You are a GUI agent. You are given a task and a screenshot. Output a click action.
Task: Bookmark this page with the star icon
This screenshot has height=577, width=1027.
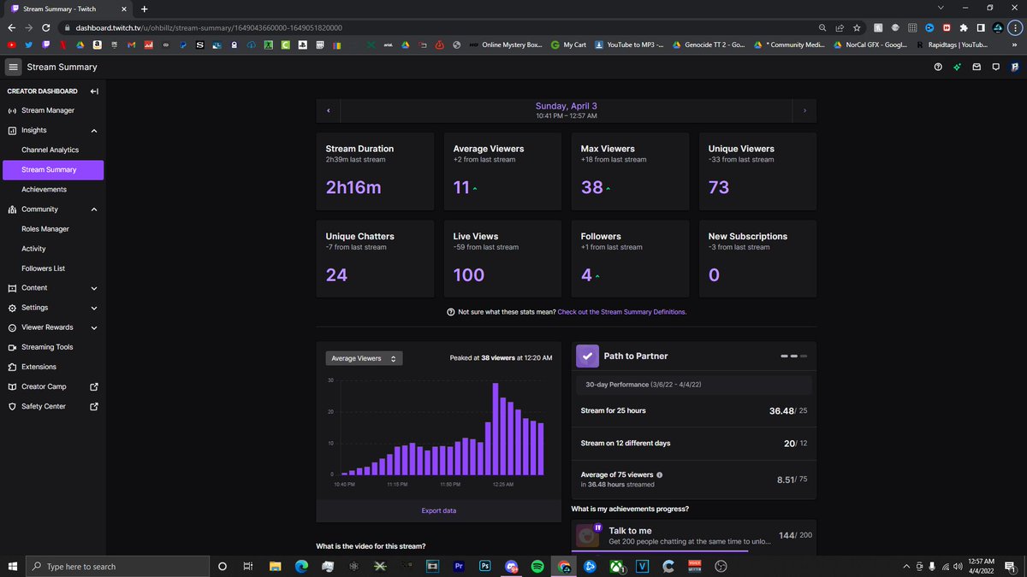pos(857,26)
